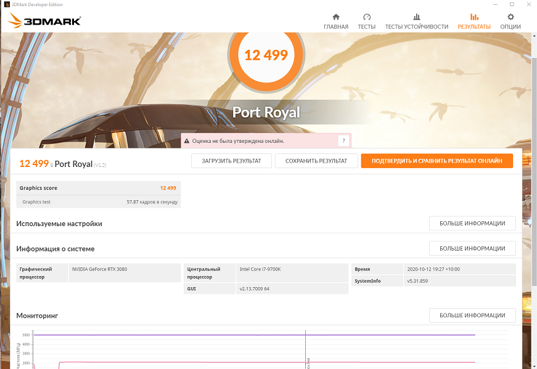The height and width of the screenshot is (369, 537).
Task: Click the 3DMark title bar app icon
Action: pos(7,4)
